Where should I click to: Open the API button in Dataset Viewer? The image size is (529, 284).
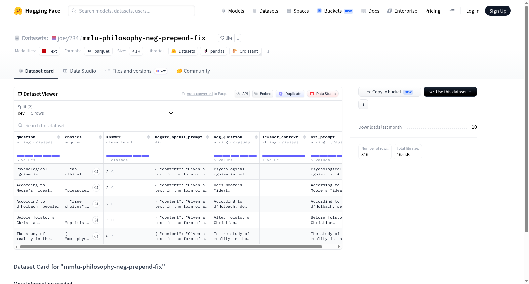(x=242, y=94)
